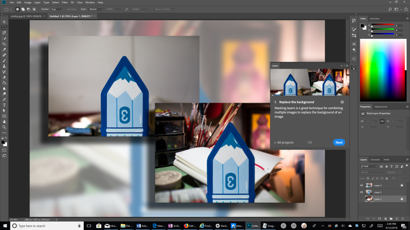Open the Window menu
The height and width of the screenshot is (230, 410).
90,3
